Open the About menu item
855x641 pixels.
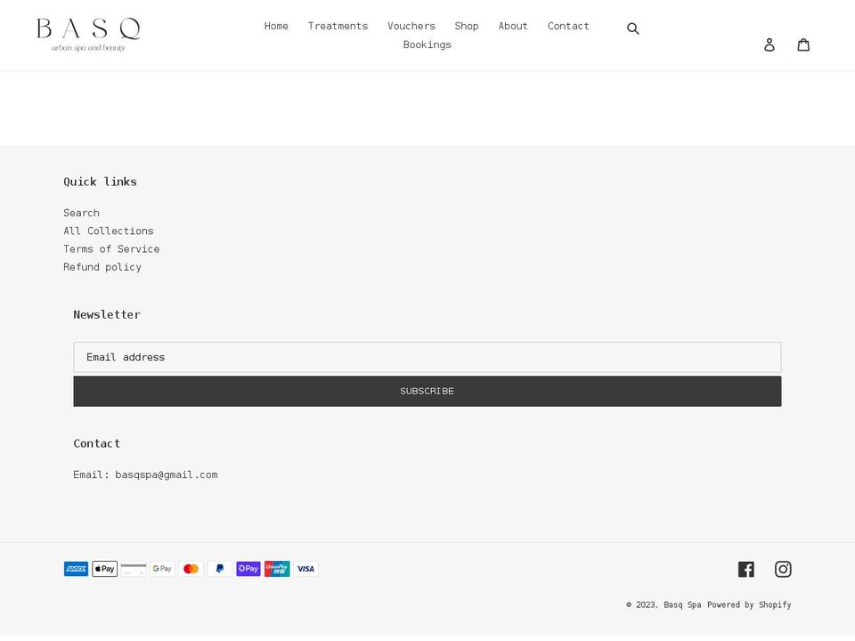pos(513,26)
